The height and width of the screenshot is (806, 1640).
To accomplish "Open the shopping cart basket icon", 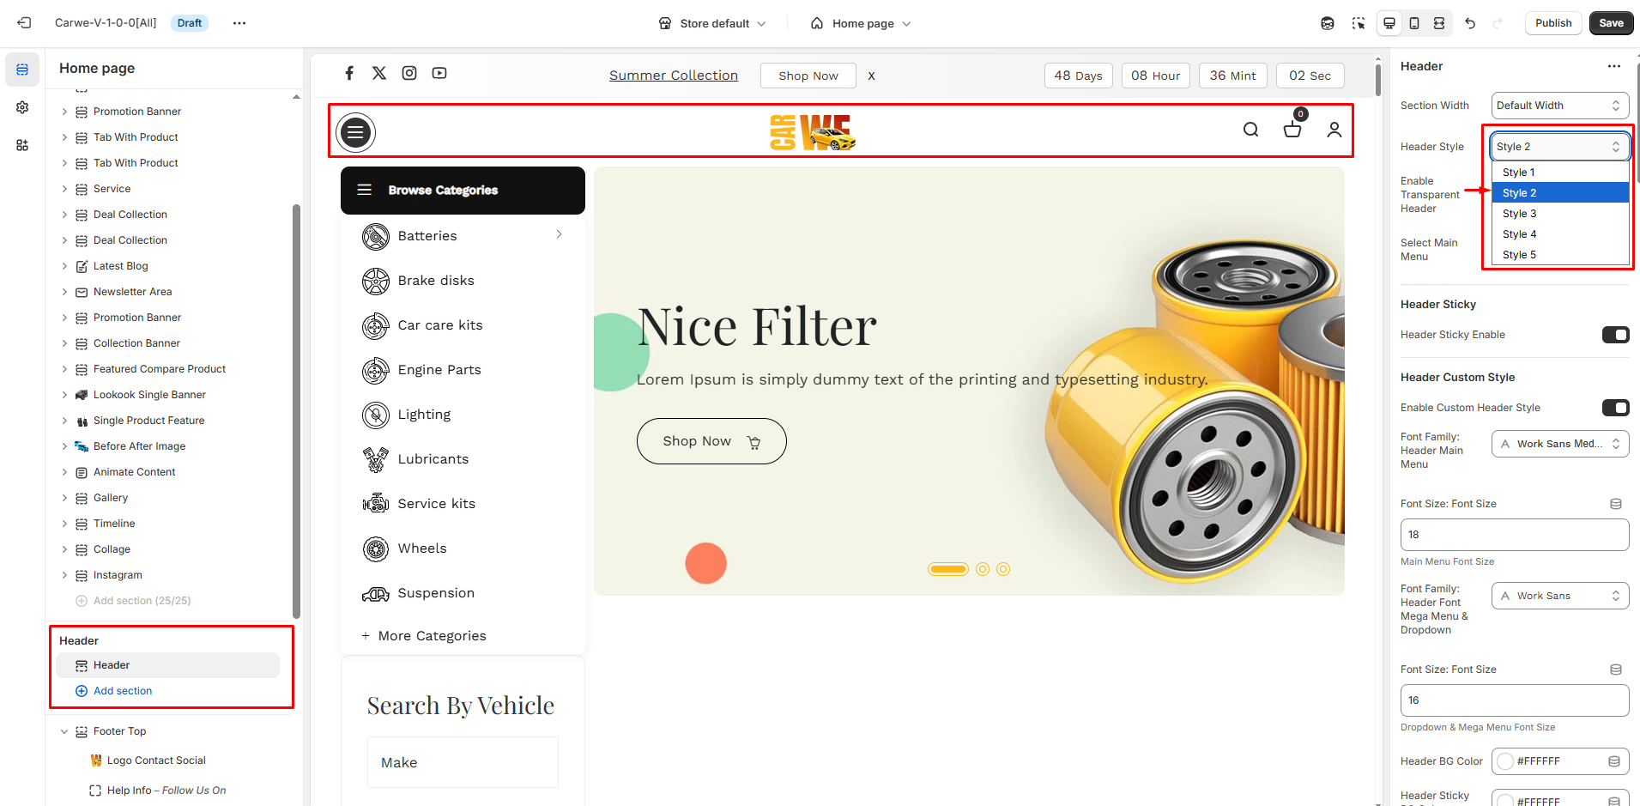I will click(1292, 130).
